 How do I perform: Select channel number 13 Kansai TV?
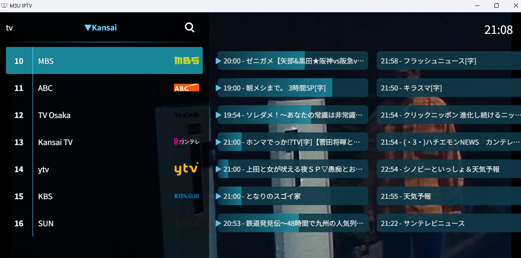click(19, 142)
